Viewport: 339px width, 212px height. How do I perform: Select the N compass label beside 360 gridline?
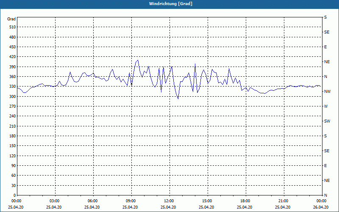click(326, 77)
